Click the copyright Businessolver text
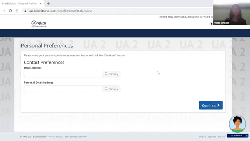This screenshot has height=141, width=250. (x=33, y=137)
